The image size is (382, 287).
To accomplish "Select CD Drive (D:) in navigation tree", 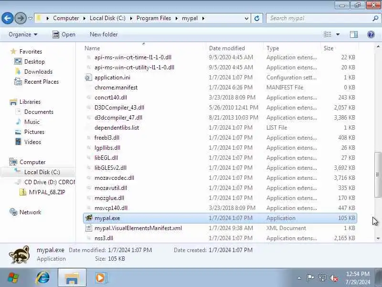I will click(x=50, y=182).
